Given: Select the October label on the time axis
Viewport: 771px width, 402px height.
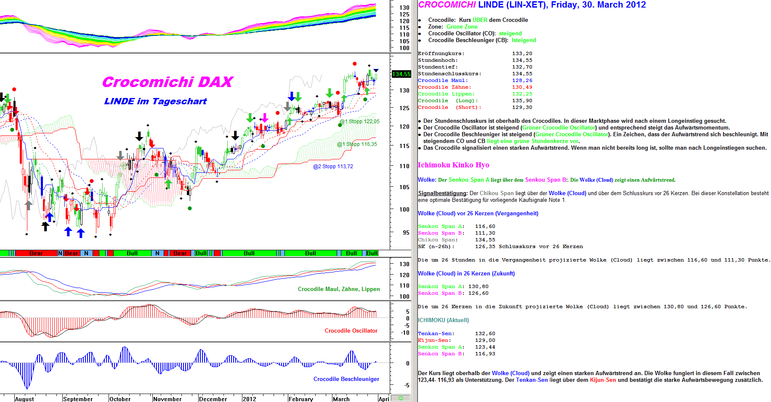Looking at the screenshot, I should tap(120, 399).
